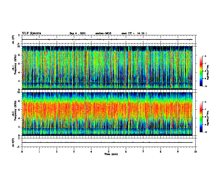Click the time axis tick label "7"
Image resolution: width=220 pixels, height=170 pixels.
(143, 152)
